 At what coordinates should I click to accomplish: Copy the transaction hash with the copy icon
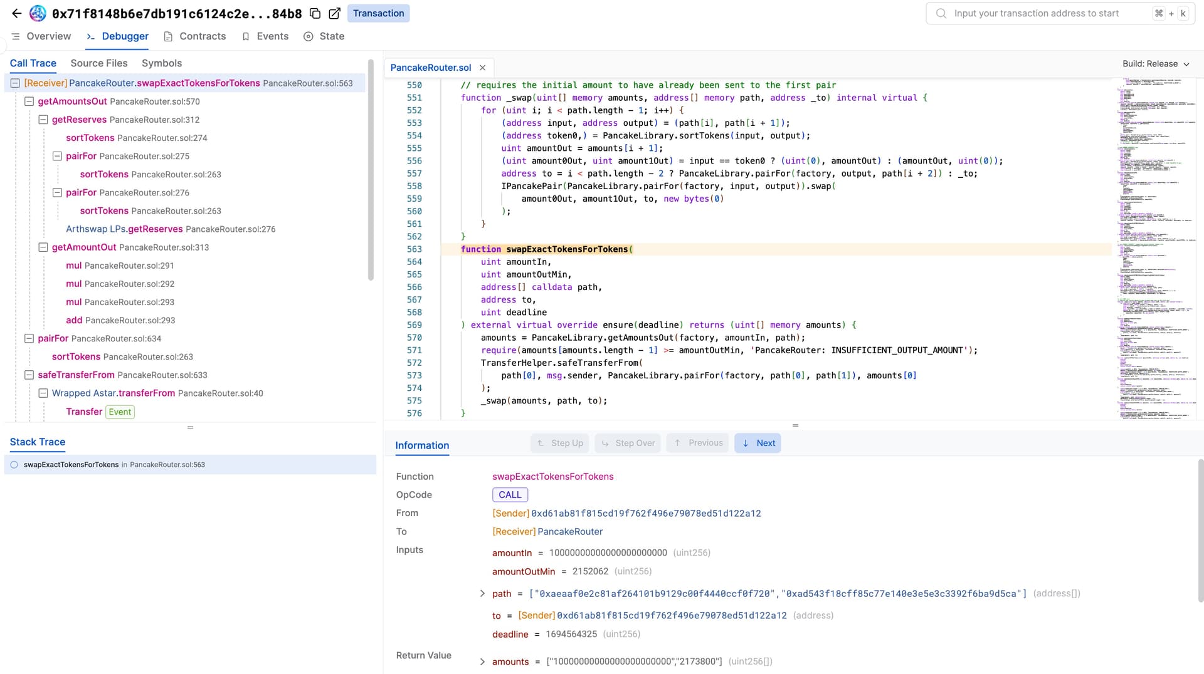click(315, 13)
